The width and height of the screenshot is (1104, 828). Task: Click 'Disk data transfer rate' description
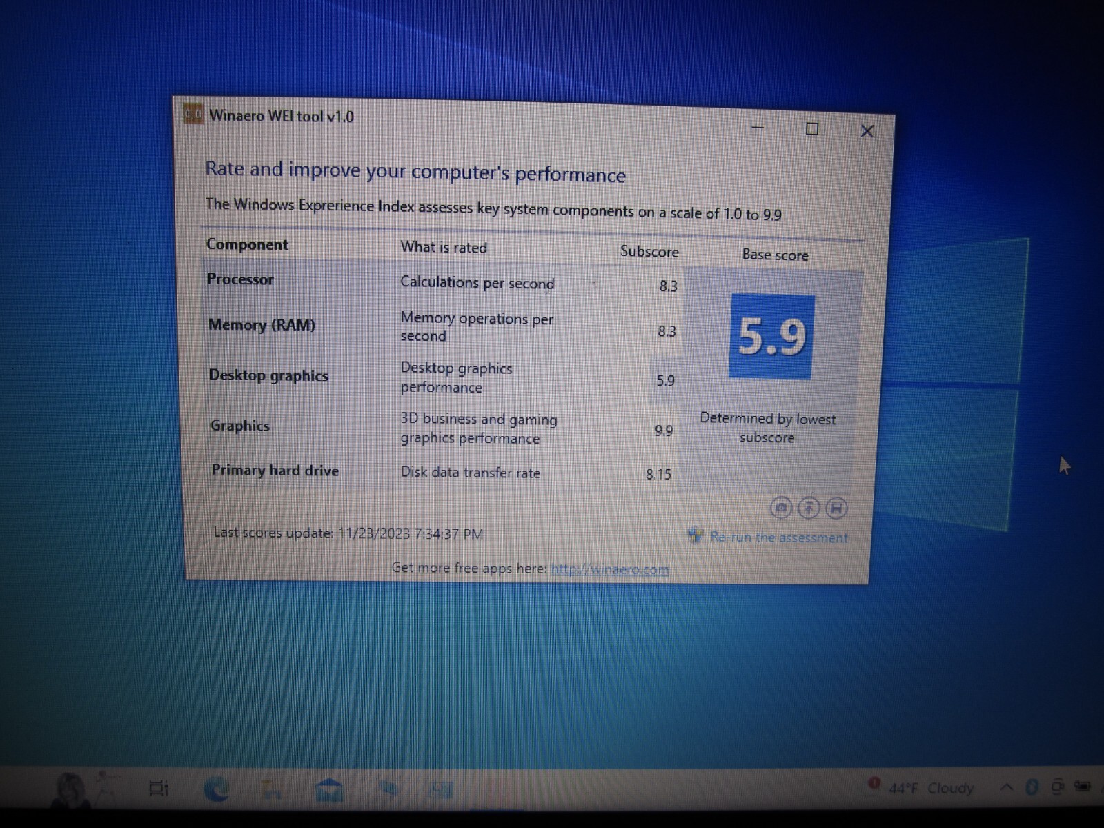pos(471,473)
